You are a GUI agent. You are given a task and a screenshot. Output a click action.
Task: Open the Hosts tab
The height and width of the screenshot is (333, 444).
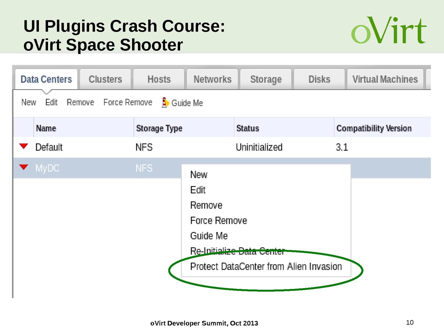[159, 79]
